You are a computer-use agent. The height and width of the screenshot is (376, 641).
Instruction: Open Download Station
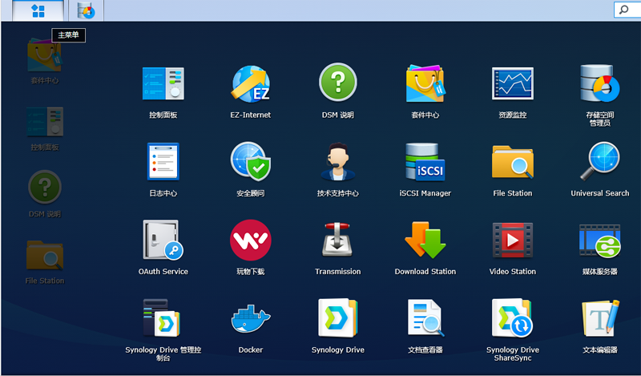(425, 240)
